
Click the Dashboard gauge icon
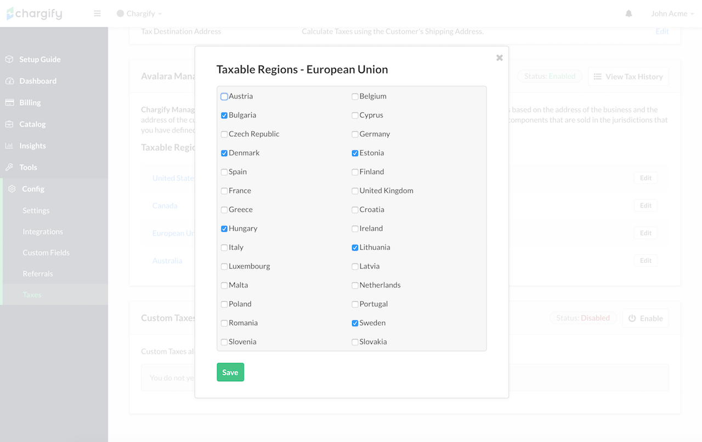click(x=9, y=81)
